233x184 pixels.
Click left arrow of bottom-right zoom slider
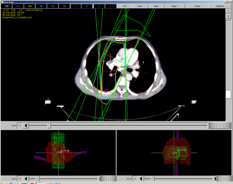click(142, 179)
